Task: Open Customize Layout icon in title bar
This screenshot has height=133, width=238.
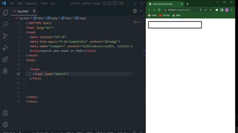Action: pos(122,3)
